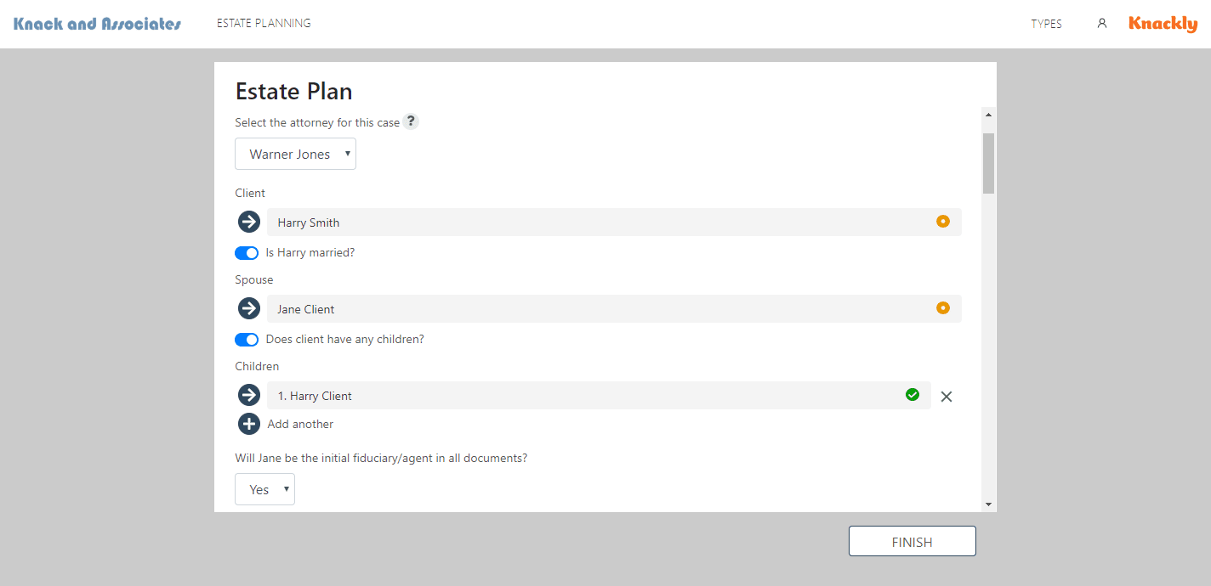The width and height of the screenshot is (1211, 586).
Task: Click the orange status icon for Harry Smith
Action: pyautogui.click(x=942, y=222)
